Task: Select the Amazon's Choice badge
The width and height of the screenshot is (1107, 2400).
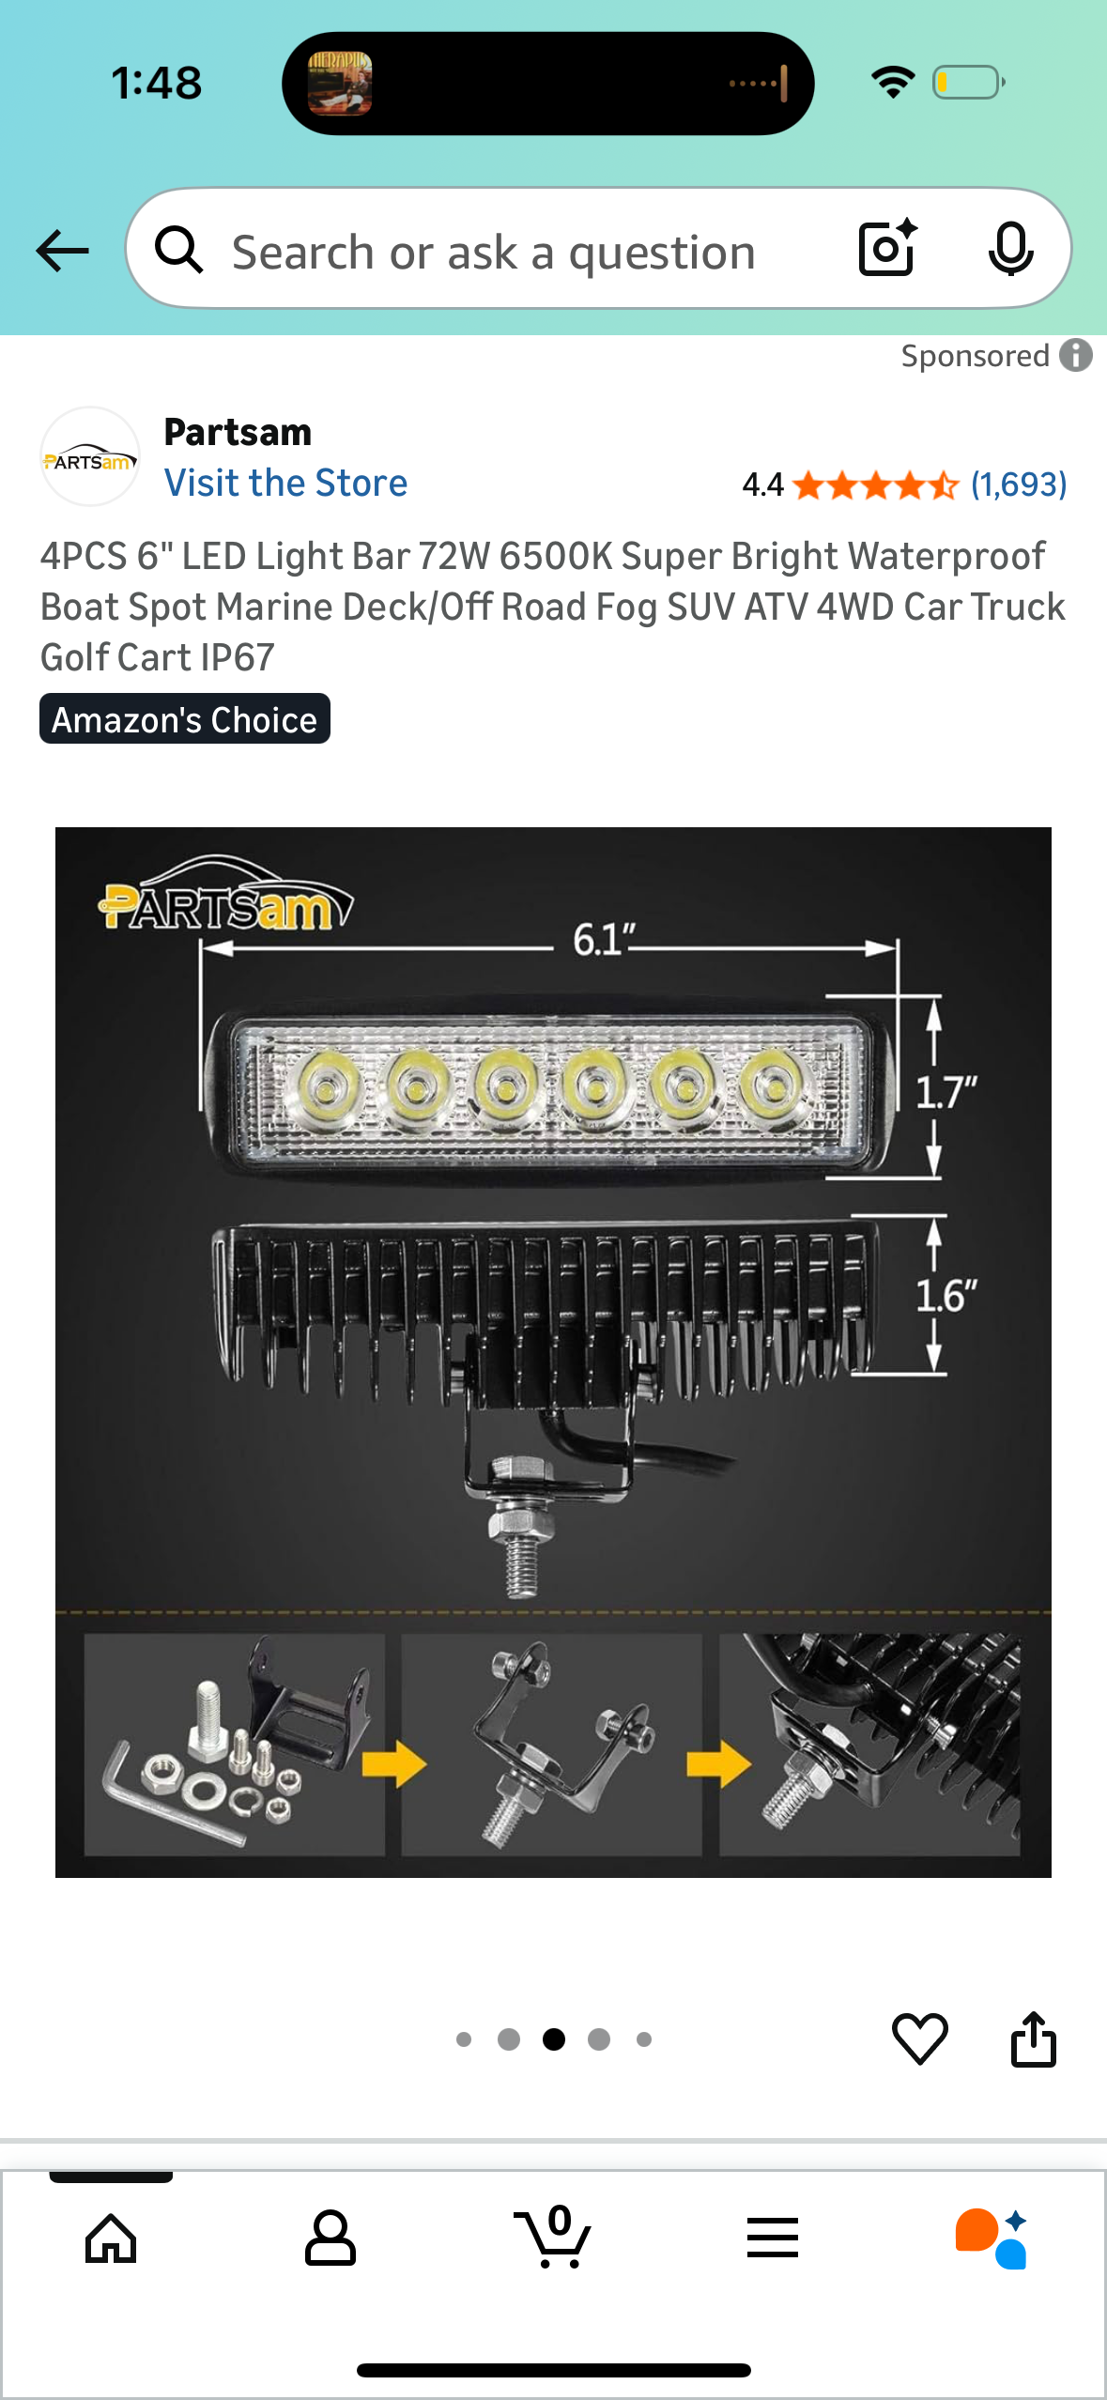Action: (x=185, y=719)
